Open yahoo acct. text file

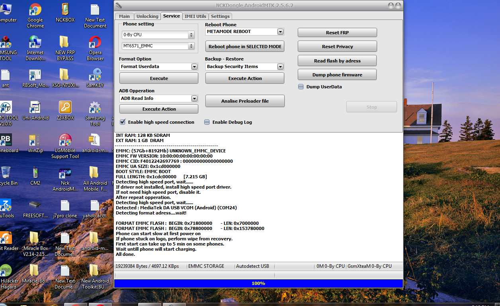click(95, 209)
